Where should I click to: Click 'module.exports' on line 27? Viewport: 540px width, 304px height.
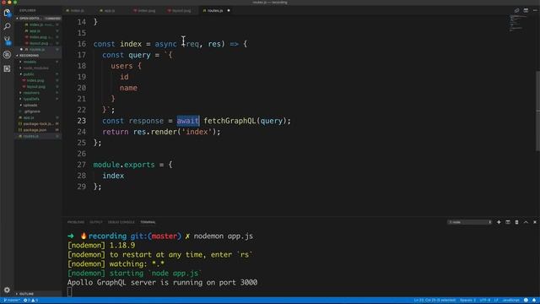(x=124, y=165)
